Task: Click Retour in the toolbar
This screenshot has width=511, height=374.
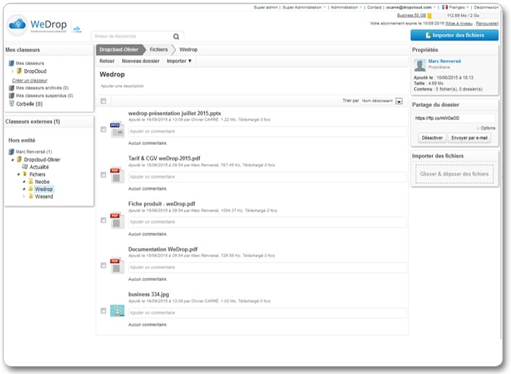Action: 107,61
